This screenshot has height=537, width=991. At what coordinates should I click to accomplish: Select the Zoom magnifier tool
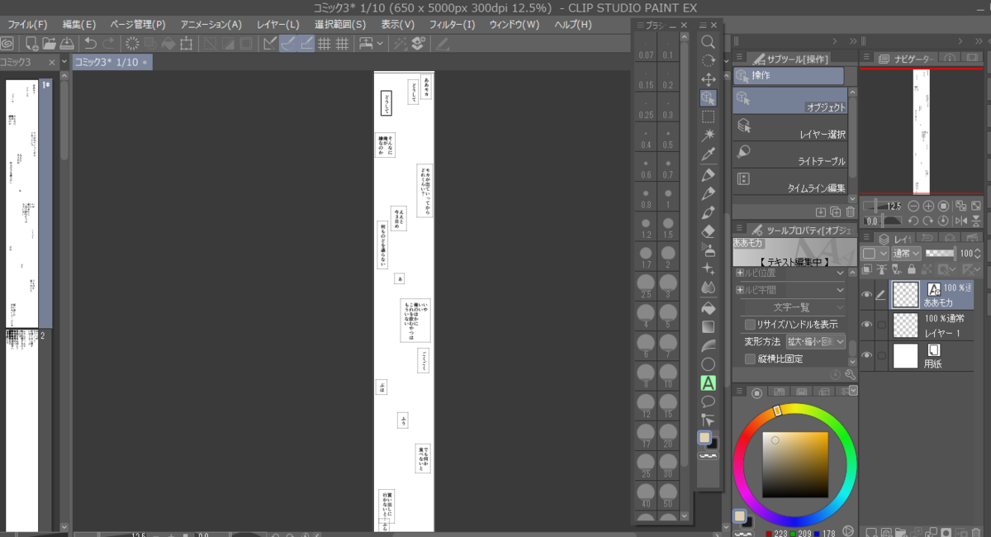pos(708,41)
